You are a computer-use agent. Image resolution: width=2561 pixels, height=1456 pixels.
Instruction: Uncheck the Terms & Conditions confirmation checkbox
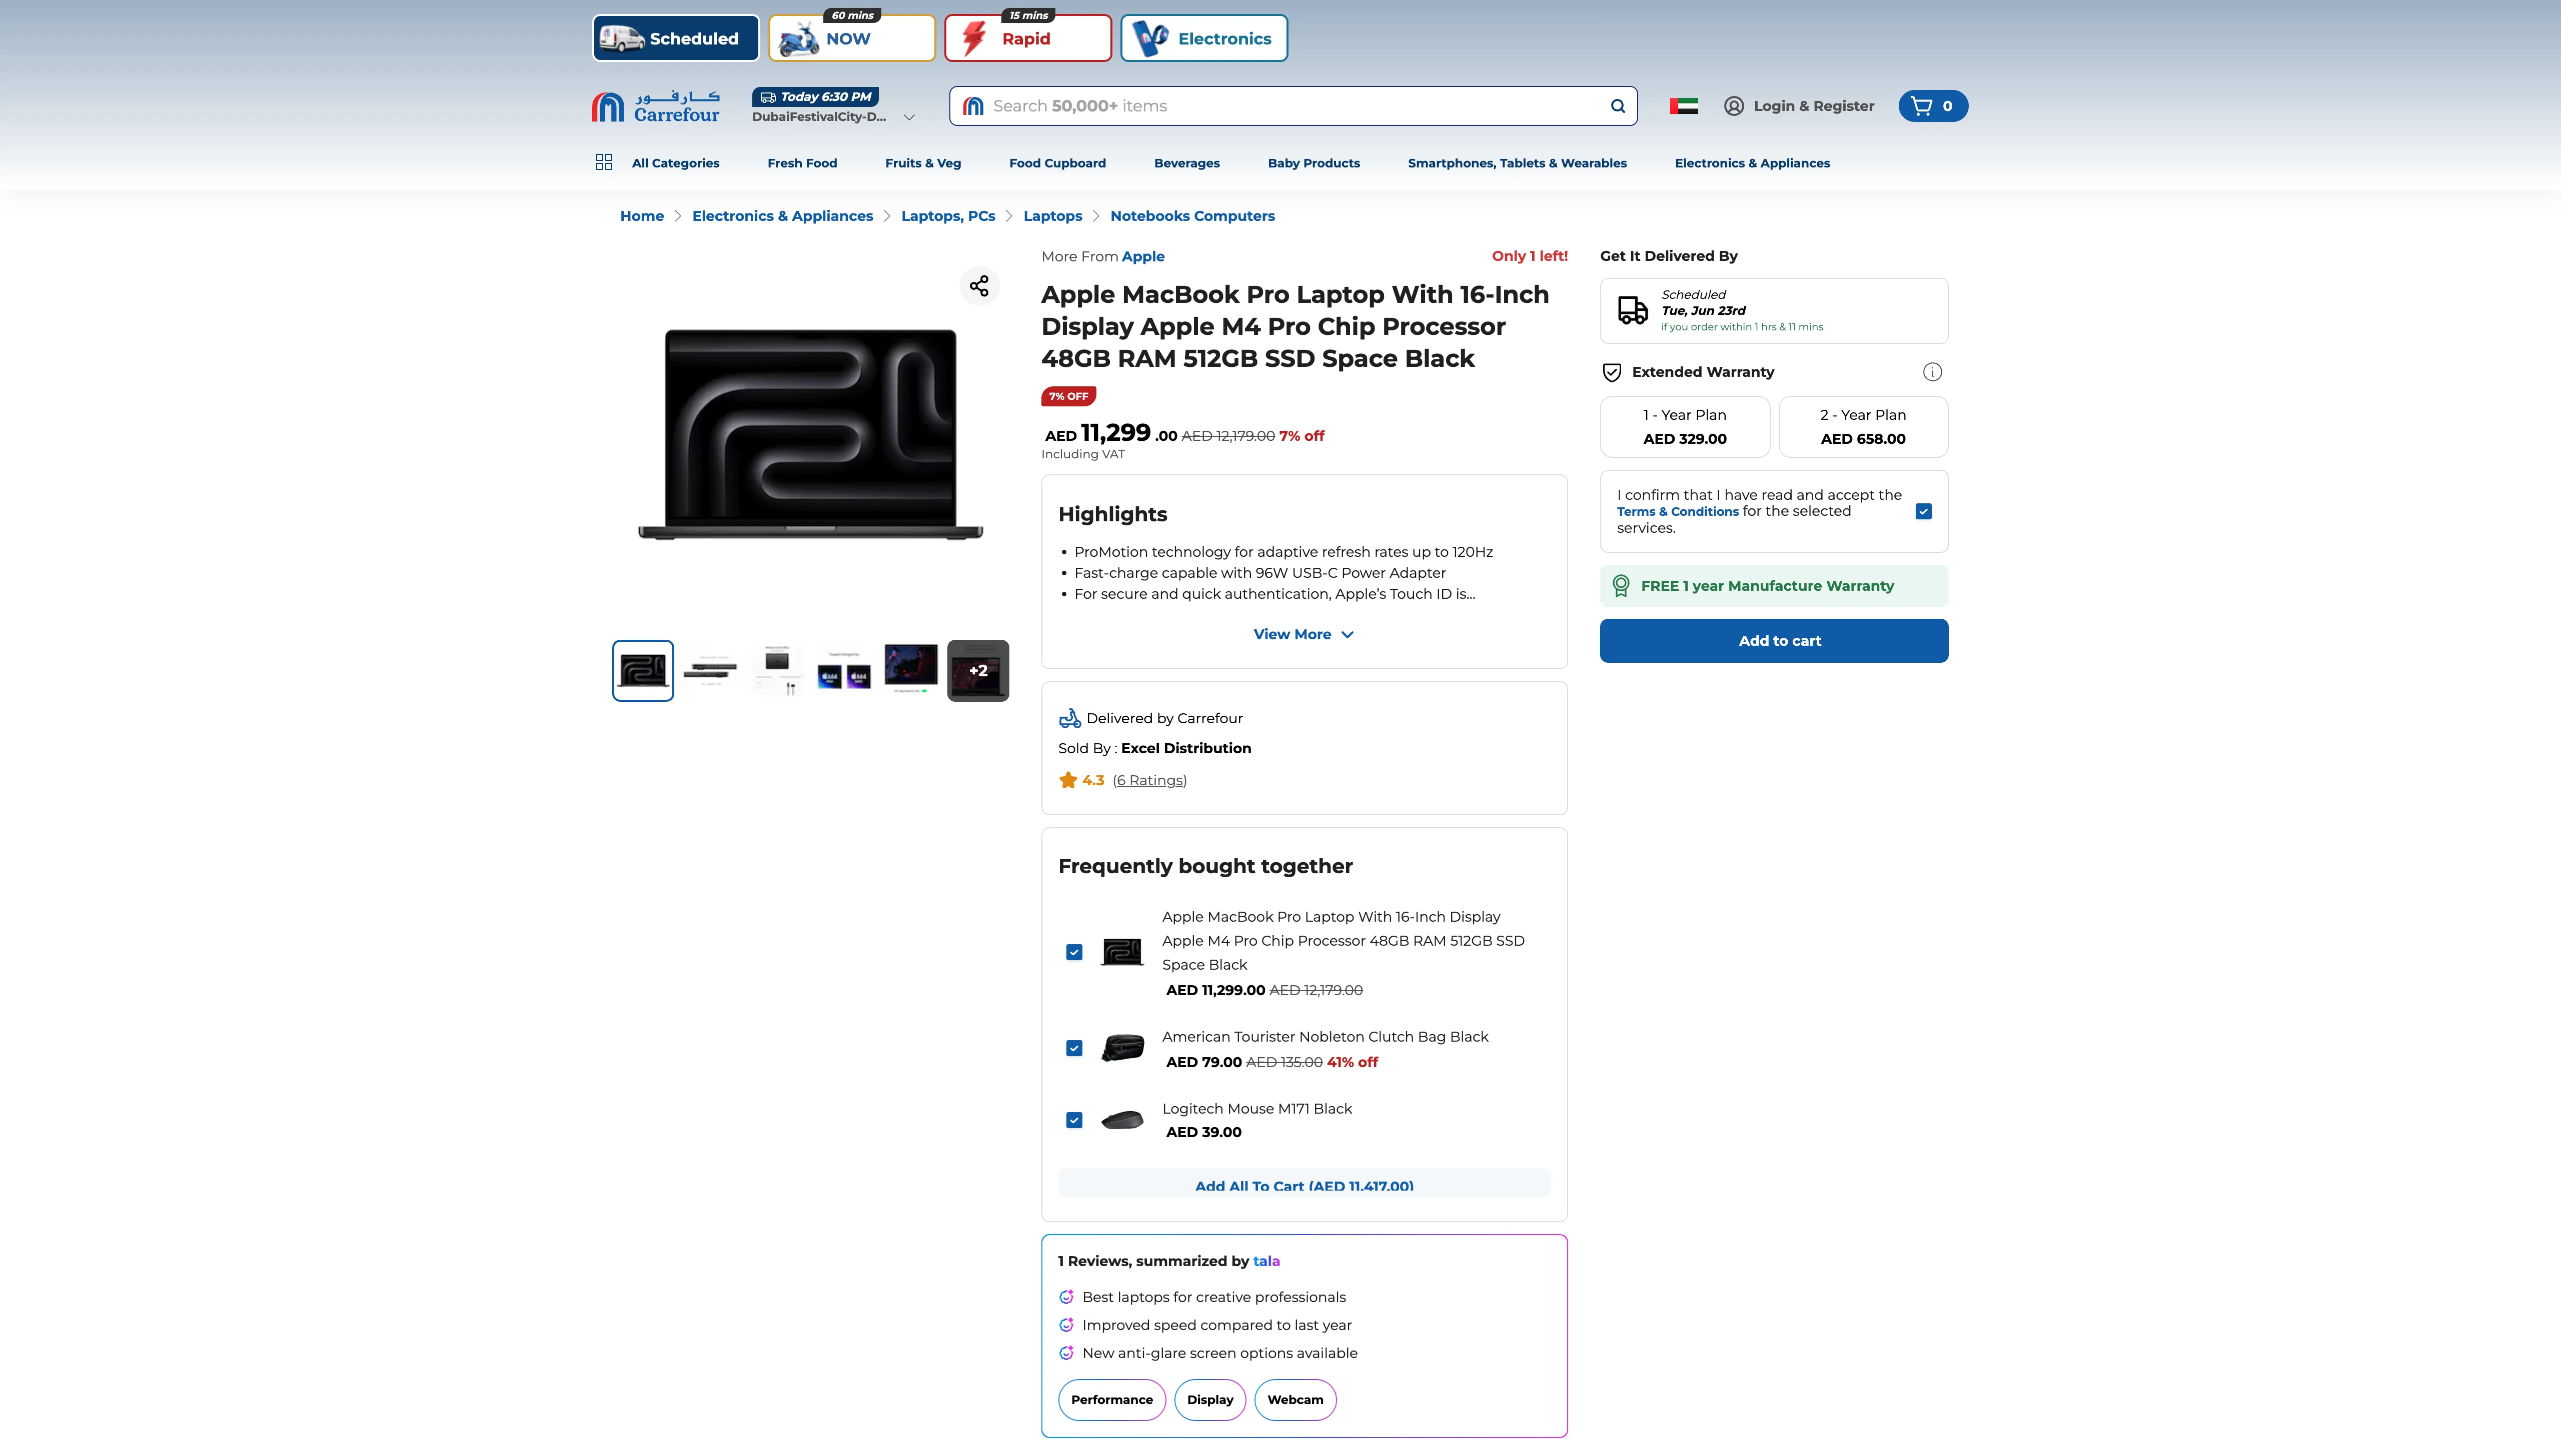click(1923, 511)
